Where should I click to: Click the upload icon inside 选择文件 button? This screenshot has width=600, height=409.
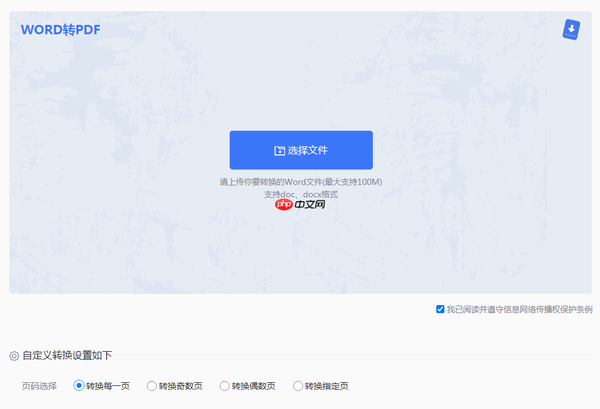pos(281,149)
